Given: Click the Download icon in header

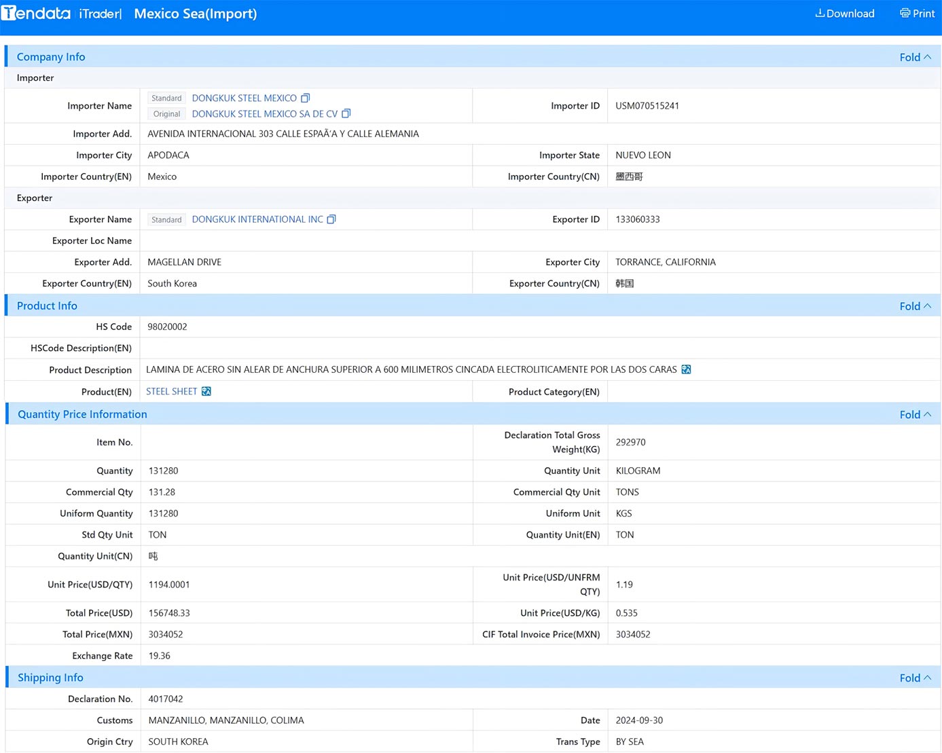Looking at the screenshot, I should click(820, 13).
